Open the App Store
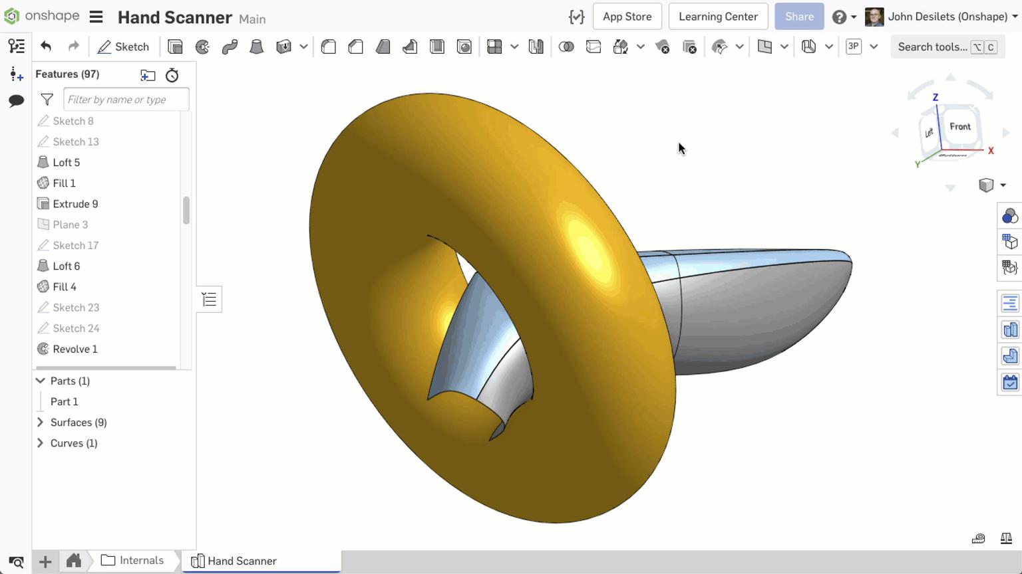This screenshot has height=574, width=1022. click(x=627, y=17)
